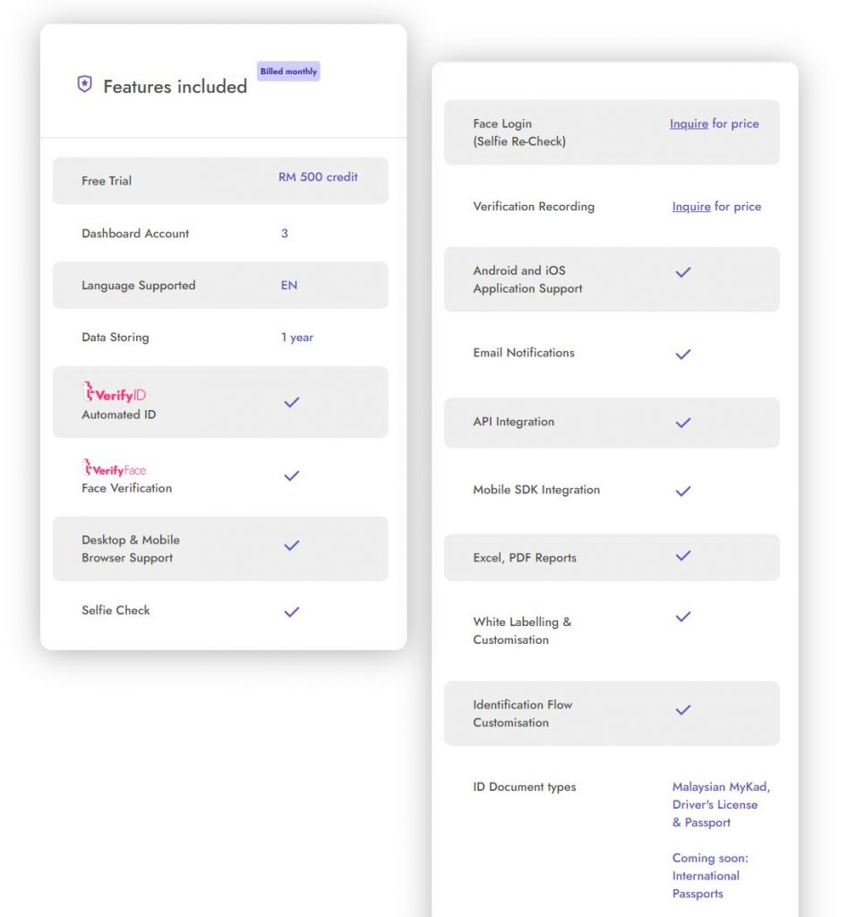
Task: Click the Excel, PDF Reports checkmark
Action: [x=683, y=556]
